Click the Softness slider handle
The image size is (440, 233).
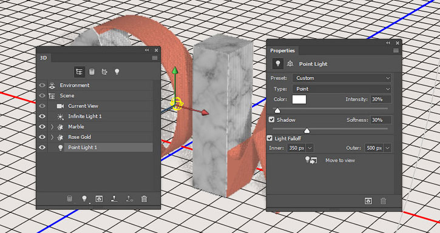point(307,130)
